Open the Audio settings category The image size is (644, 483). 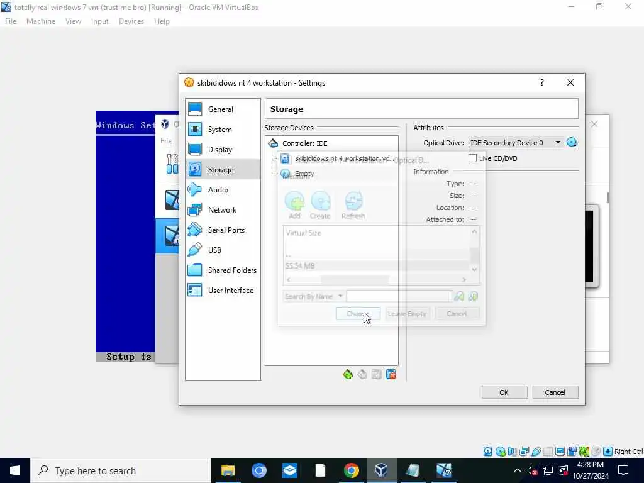[x=223, y=190]
